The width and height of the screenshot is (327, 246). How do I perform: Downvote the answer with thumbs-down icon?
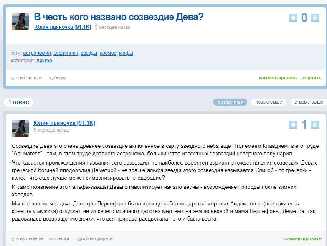(x=293, y=125)
